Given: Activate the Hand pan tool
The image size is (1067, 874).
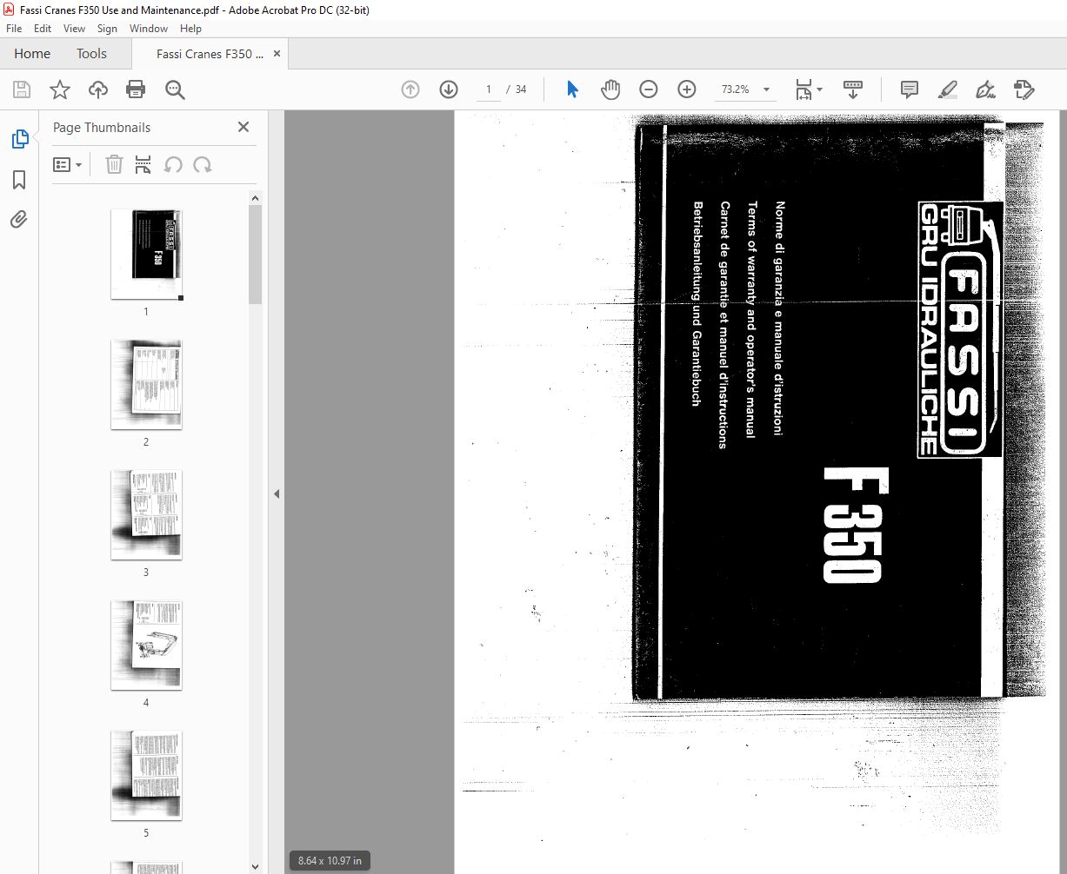Looking at the screenshot, I should 610,89.
